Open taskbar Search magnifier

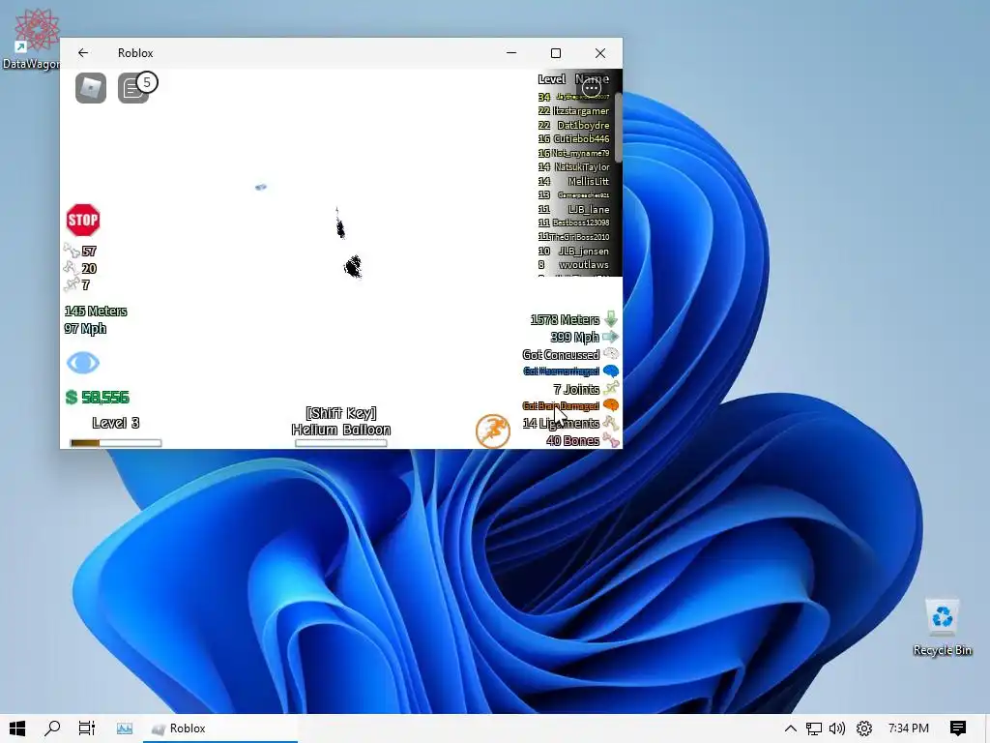52,728
